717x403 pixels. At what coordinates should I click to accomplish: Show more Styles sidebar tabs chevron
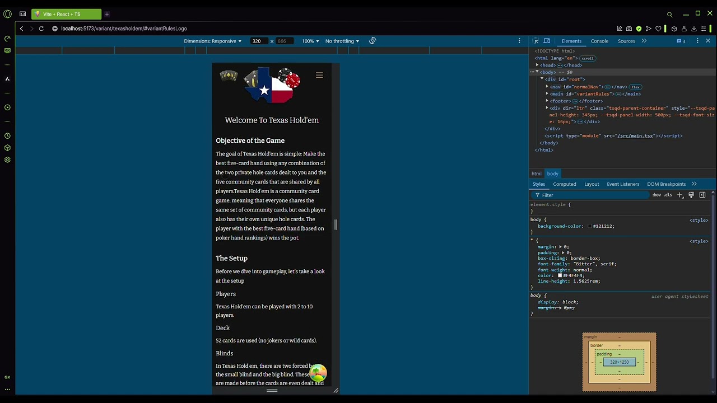(x=694, y=184)
